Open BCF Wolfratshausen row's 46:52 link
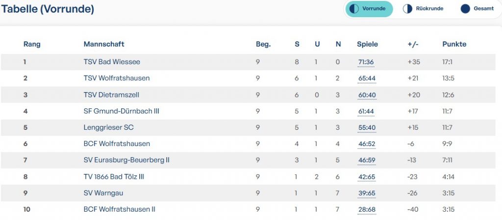 click(366, 144)
